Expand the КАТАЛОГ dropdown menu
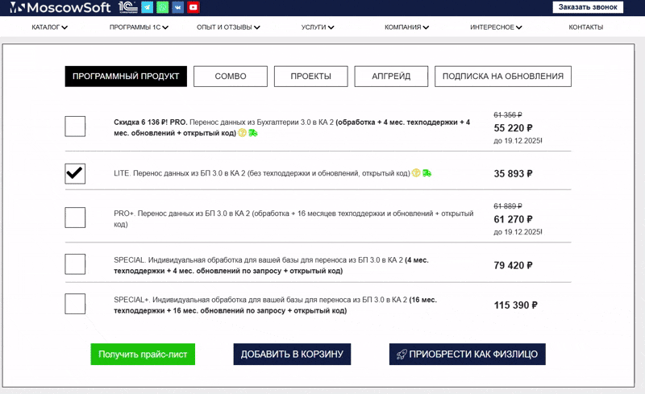Image resolution: width=645 pixels, height=394 pixels. [x=49, y=27]
